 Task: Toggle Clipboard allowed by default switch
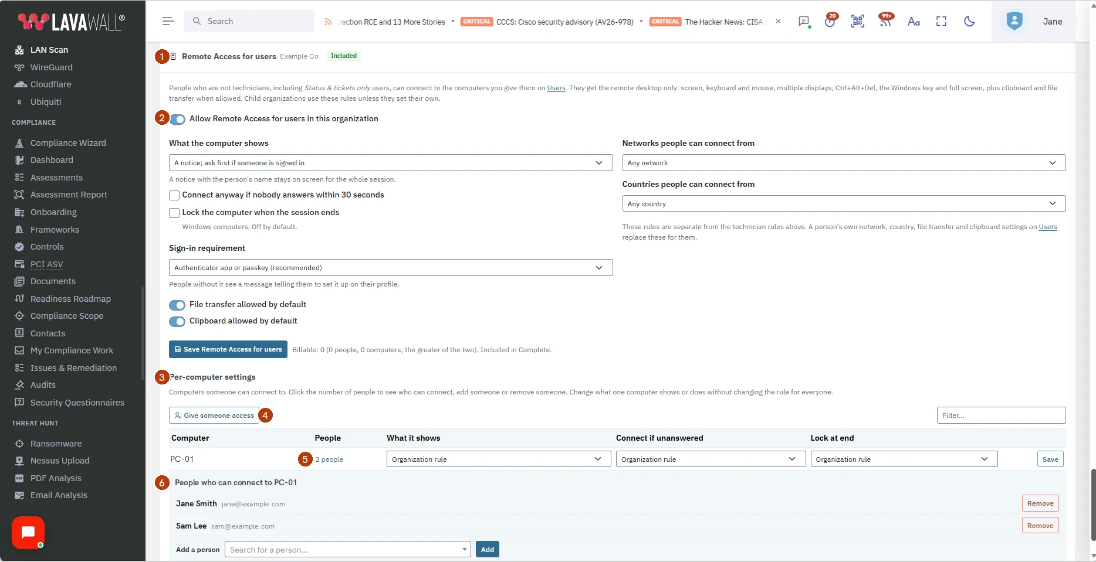pos(177,321)
